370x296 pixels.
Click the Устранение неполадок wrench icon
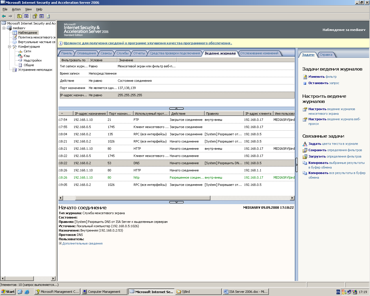coord(15,70)
